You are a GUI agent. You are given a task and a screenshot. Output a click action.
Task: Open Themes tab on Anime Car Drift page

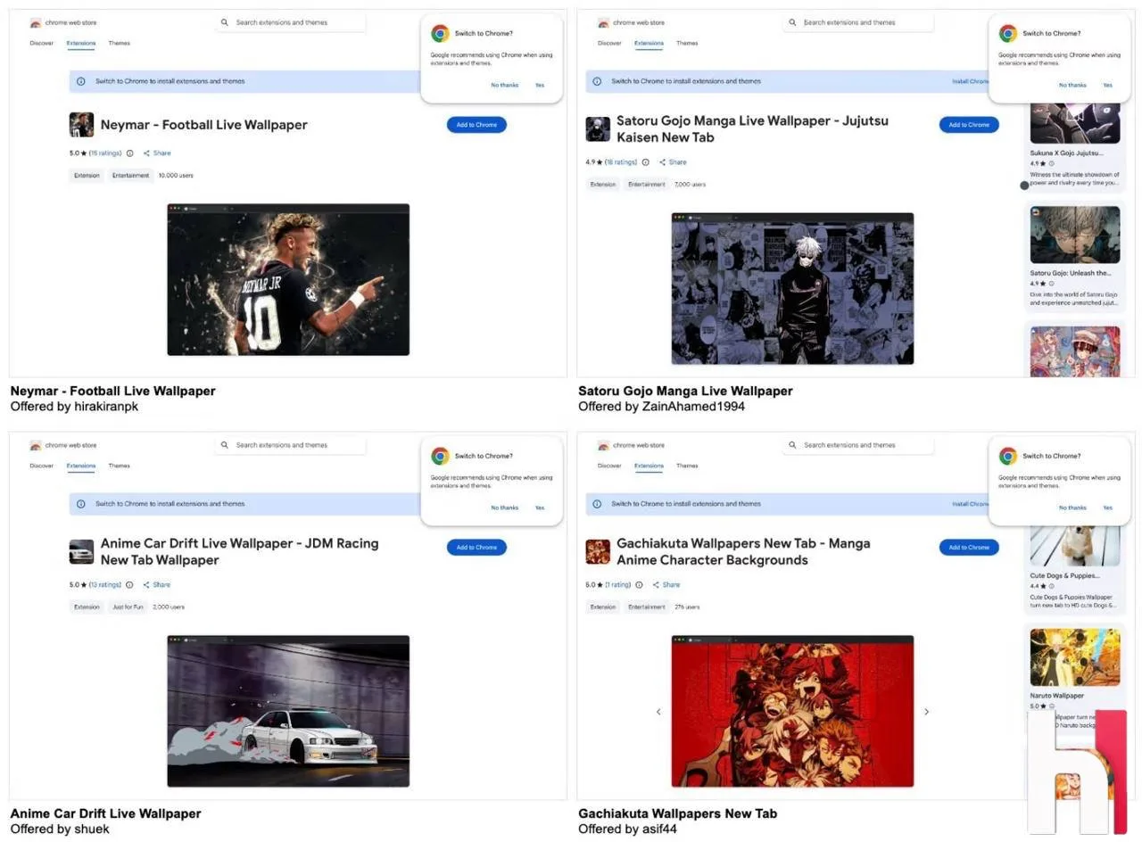click(x=119, y=466)
